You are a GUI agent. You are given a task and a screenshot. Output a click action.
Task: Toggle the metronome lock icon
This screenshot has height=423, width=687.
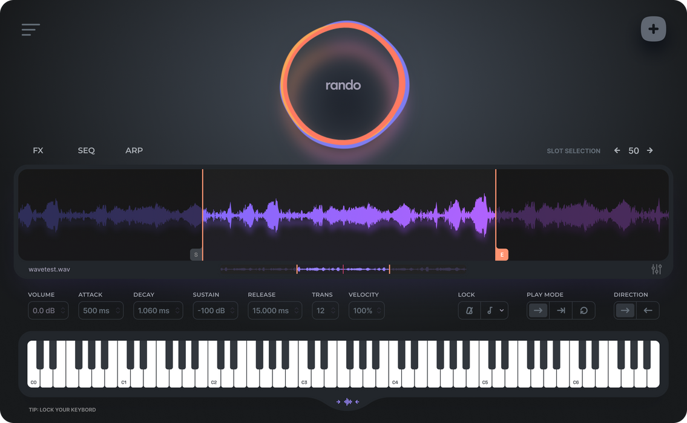pyautogui.click(x=469, y=311)
